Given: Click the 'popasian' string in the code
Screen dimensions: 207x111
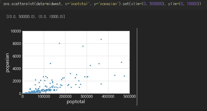Looking at the screenshot, I should [108, 4].
